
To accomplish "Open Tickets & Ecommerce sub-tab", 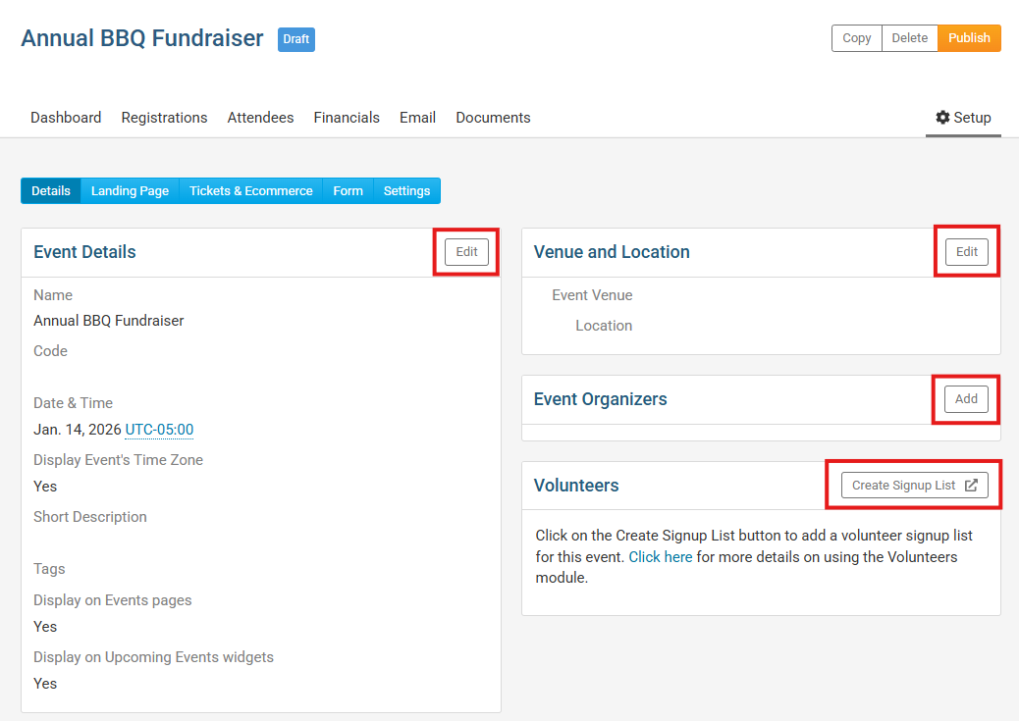I will coord(250,191).
